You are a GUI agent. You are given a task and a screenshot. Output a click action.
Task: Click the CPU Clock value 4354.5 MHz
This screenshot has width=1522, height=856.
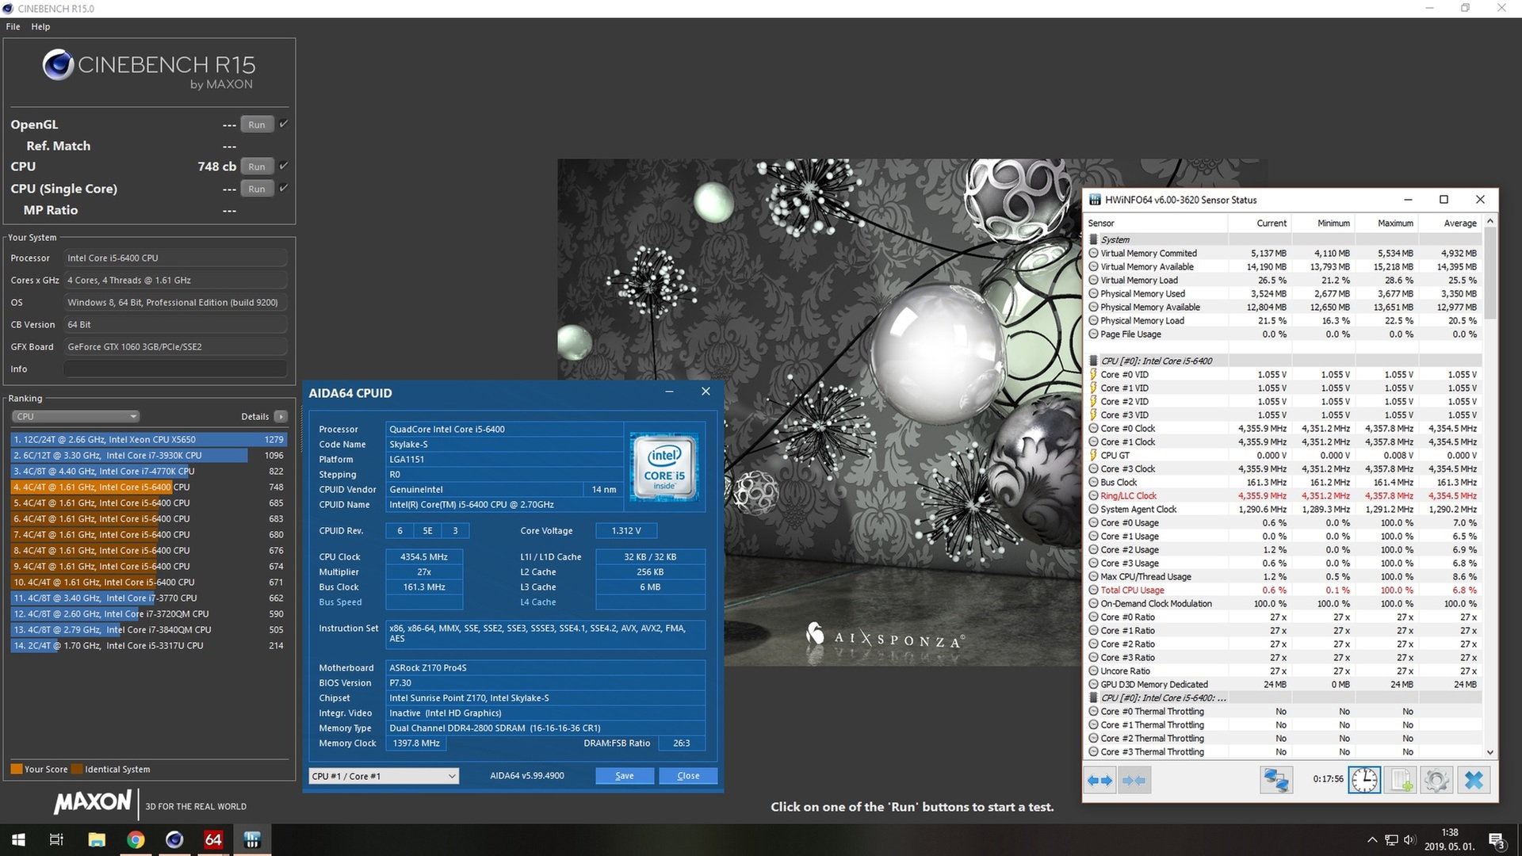424,556
